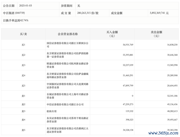This screenshot has width=180, height=137.
Task: Click the 卖出金额 column header
Action: click(x=156, y=34)
